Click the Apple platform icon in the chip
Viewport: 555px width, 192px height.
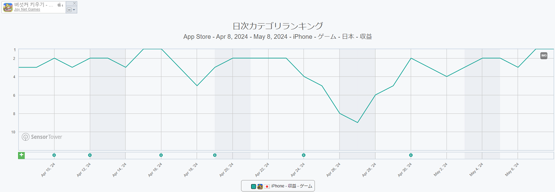point(60,5)
